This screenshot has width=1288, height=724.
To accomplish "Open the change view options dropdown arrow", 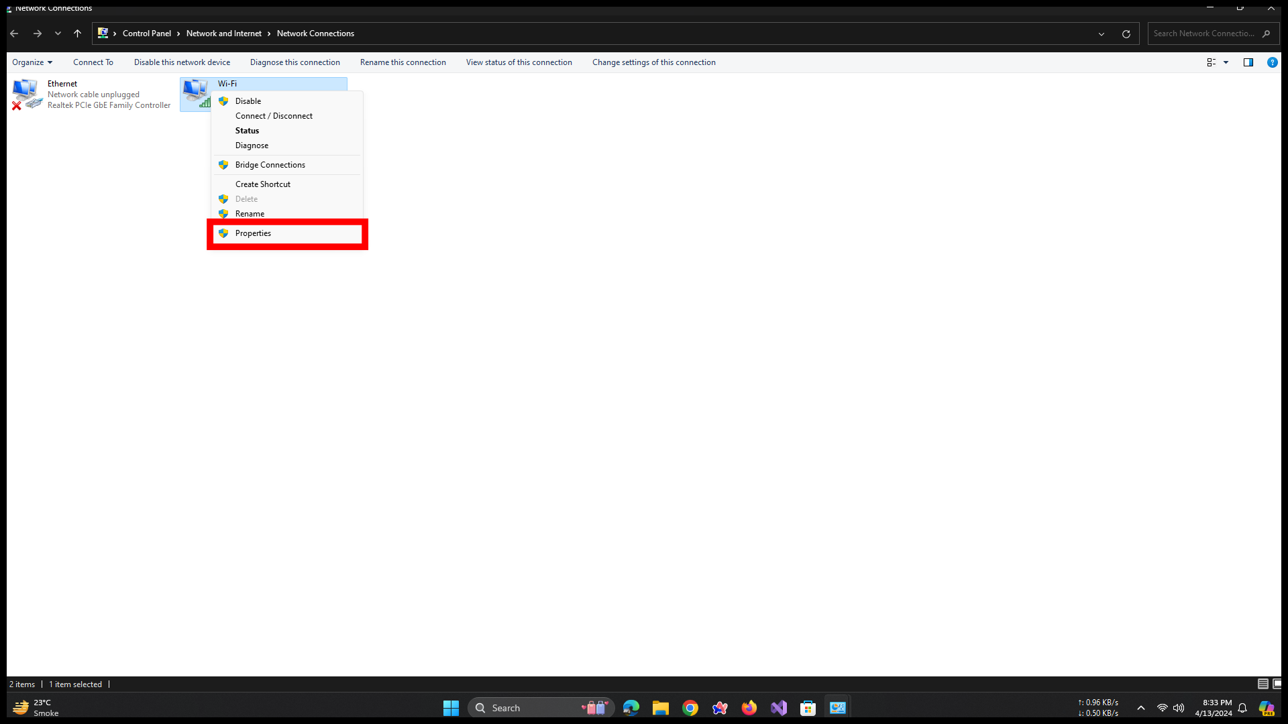I will (x=1226, y=62).
